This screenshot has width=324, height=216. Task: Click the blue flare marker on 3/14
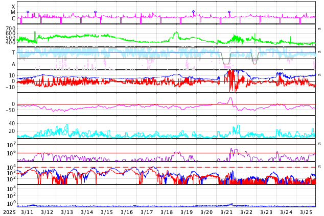[95, 12]
